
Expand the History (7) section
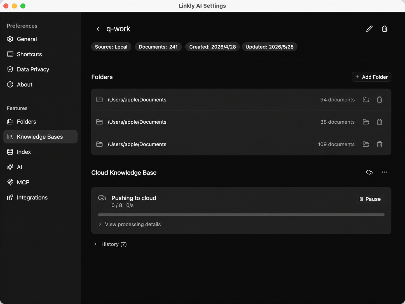[111, 244]
